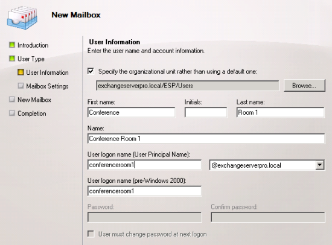Click the First name input field
The width and height of the screenshot is (332, 245).
click(x=131, y=112)
